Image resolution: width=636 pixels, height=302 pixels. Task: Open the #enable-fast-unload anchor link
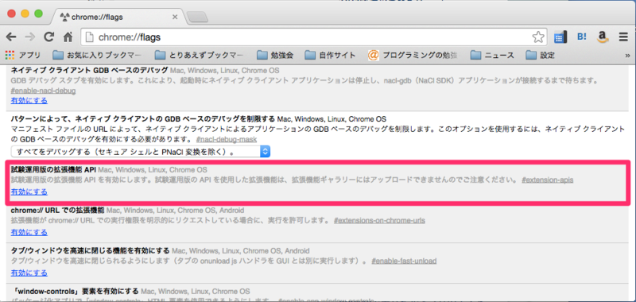pyautogui.click(x=404, y=261)
